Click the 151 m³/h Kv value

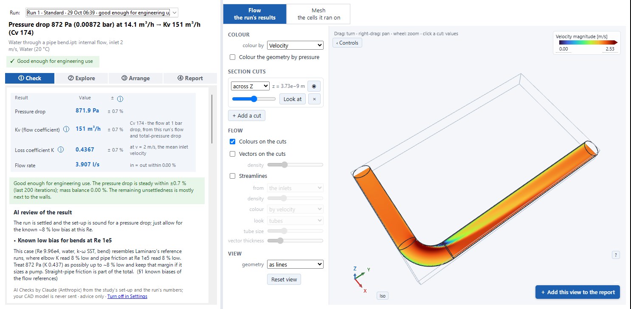88,129
